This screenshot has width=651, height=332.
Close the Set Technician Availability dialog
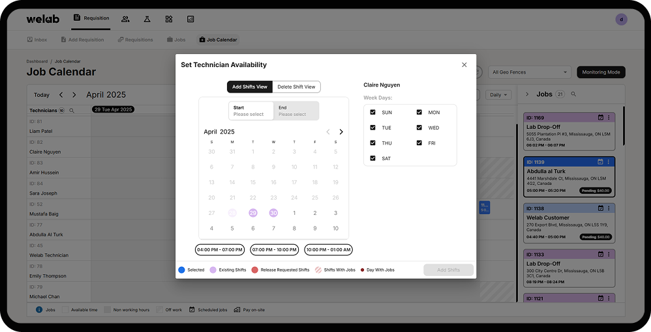coord(464,64)
